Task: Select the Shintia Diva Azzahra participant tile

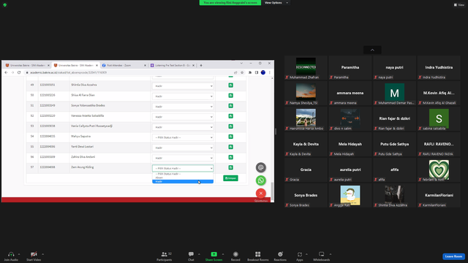Action: [395, 195]
